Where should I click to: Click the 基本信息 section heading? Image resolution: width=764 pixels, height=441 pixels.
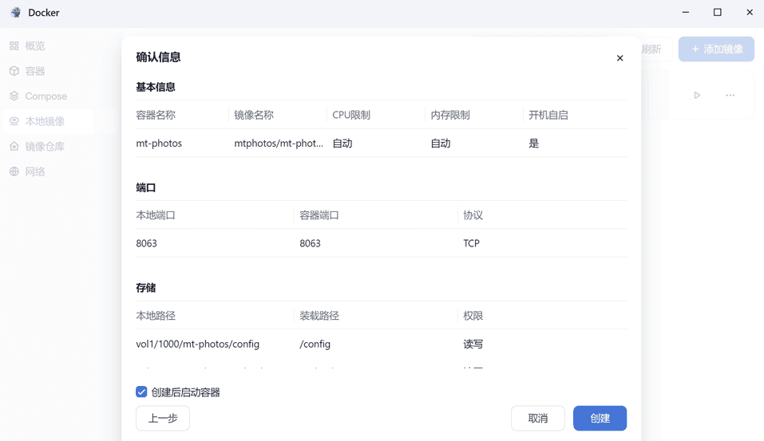(156, 87)
